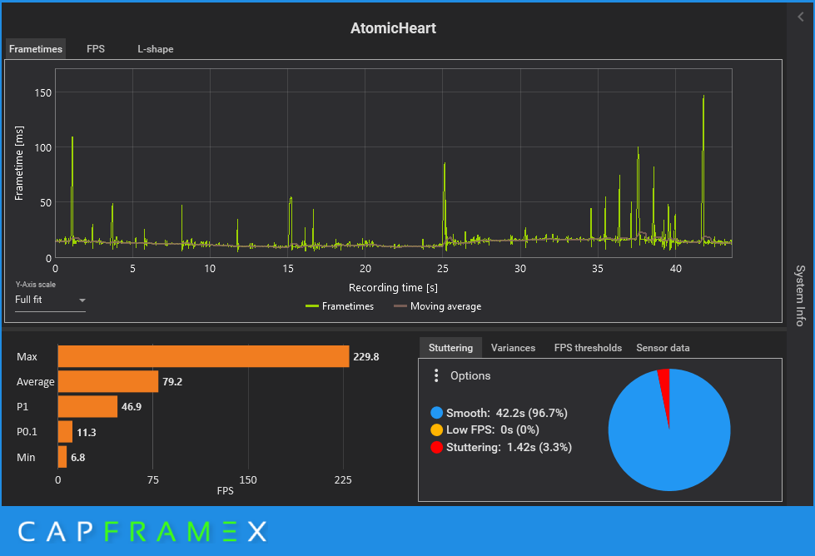The height and width of the screenshot is (556, 815).
Task: Open the three-dot Options menu icon
Action: coord(436,375)
